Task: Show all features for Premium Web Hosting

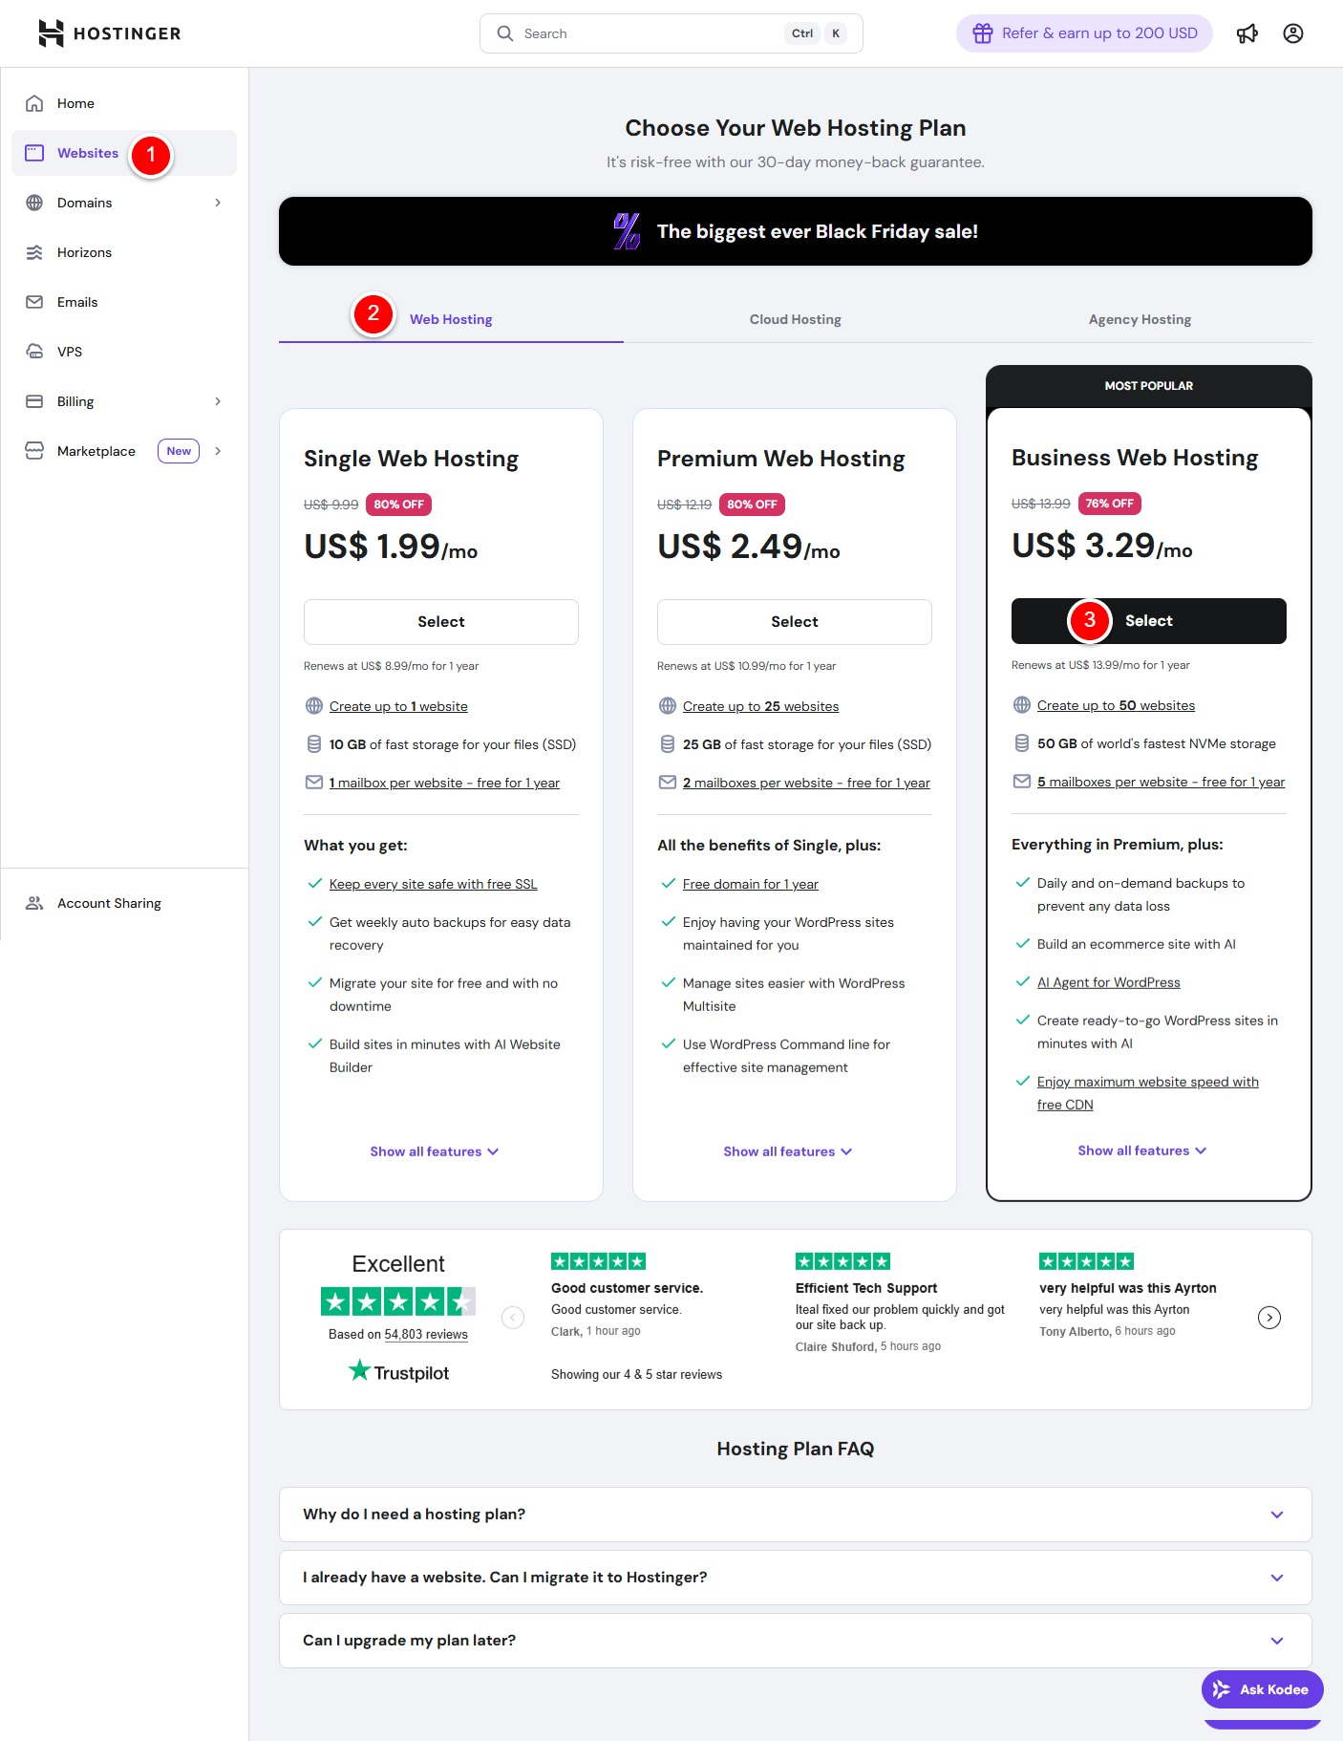Action: (x=787, y=1151)
